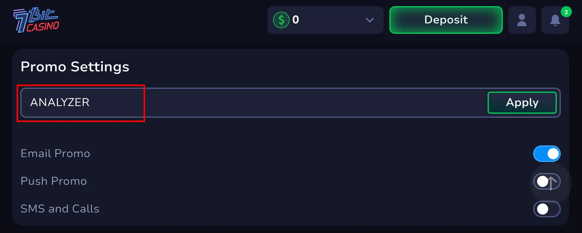Click the Push Promo label

point(54,181)
